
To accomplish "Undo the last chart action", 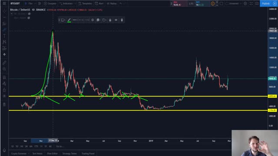I will (121, 3).
